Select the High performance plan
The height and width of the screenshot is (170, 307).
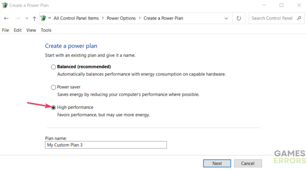coord(54,107)
